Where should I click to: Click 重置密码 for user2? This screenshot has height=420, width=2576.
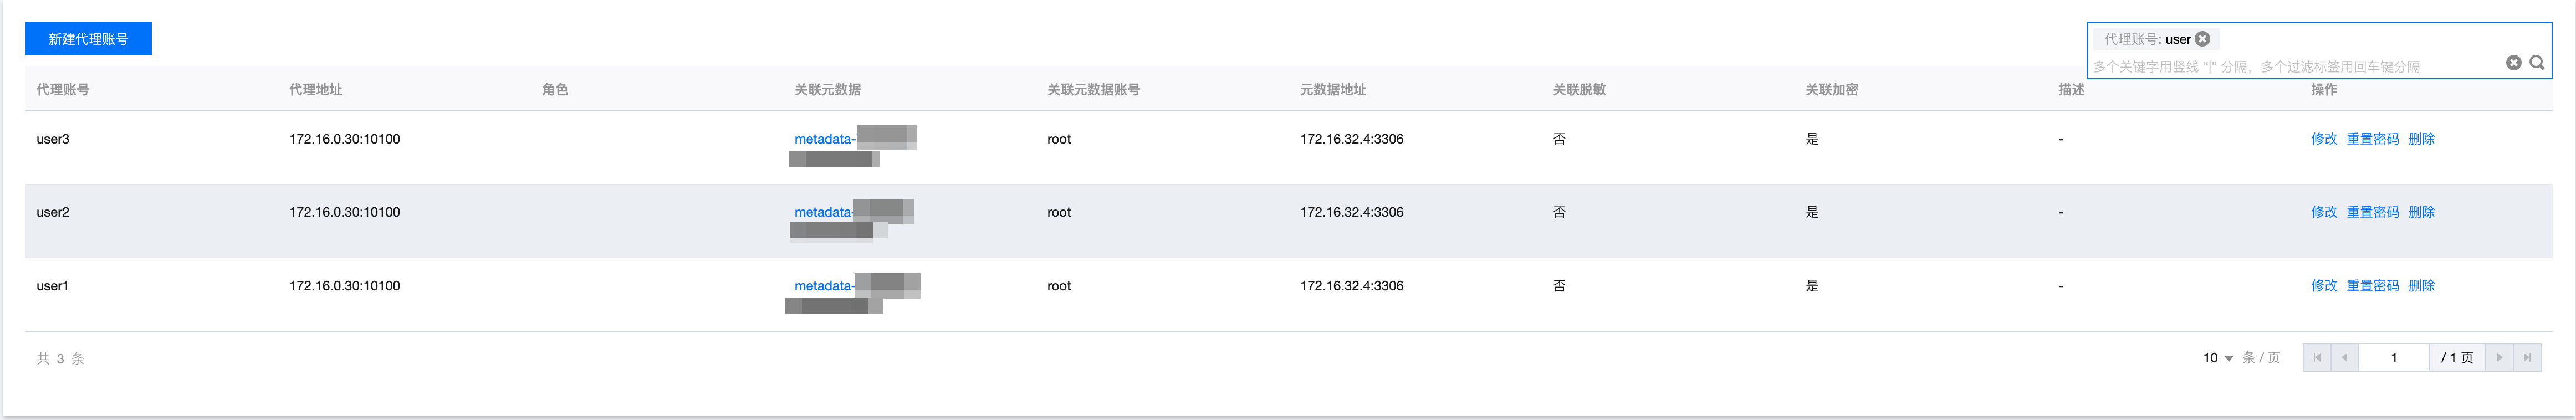(2373, 212)
